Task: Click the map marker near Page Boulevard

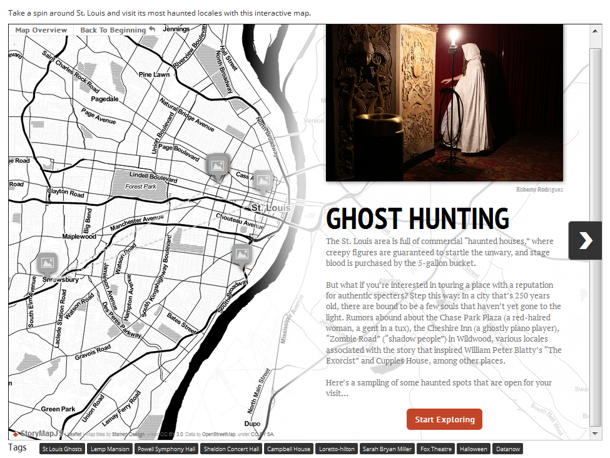Action: pos(218,167)
